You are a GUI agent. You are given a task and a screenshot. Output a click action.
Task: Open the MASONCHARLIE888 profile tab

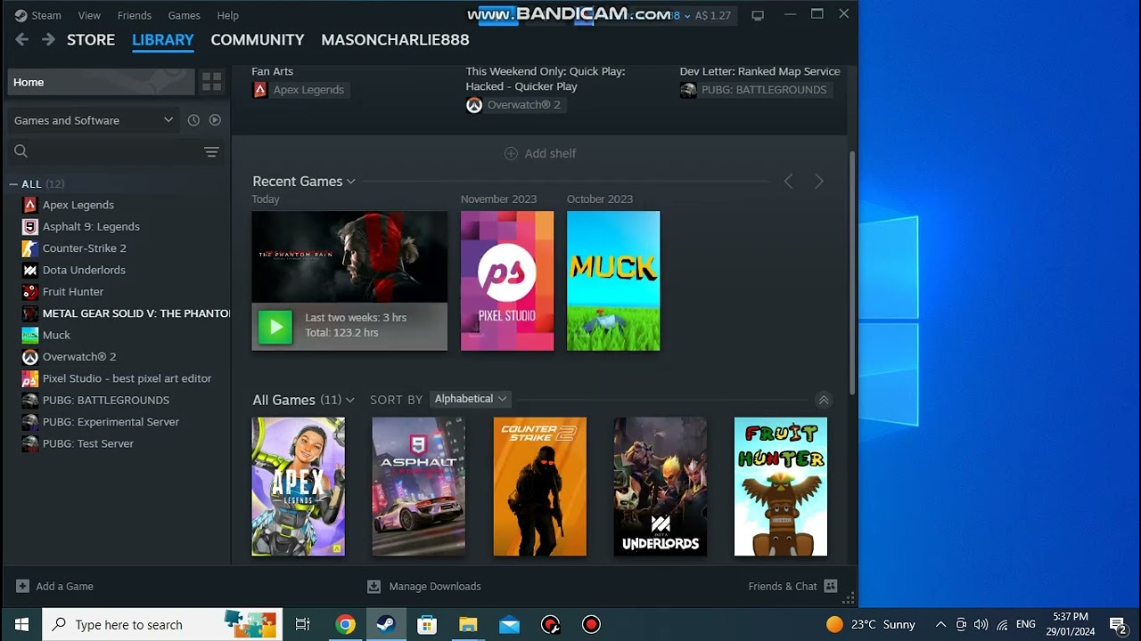point(395,40)
